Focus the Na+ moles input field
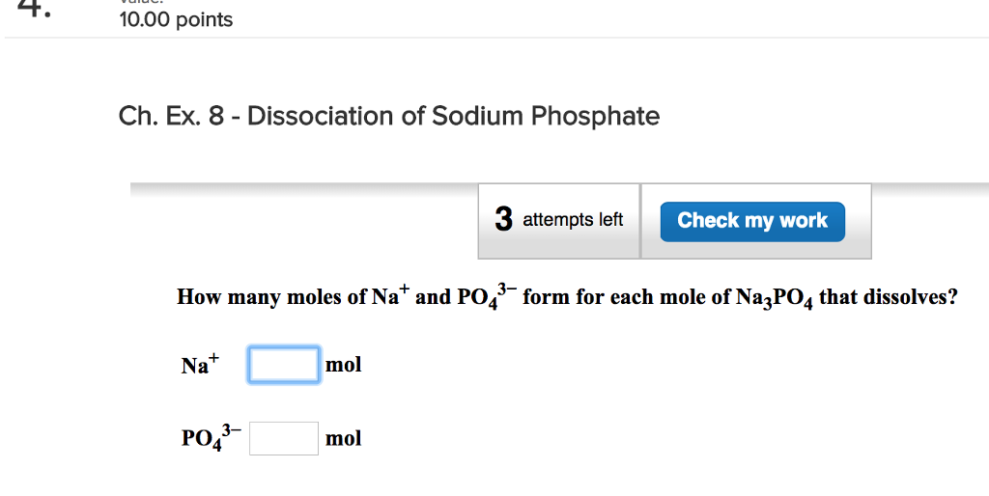 pyautogui.click(x=284, y=365)
